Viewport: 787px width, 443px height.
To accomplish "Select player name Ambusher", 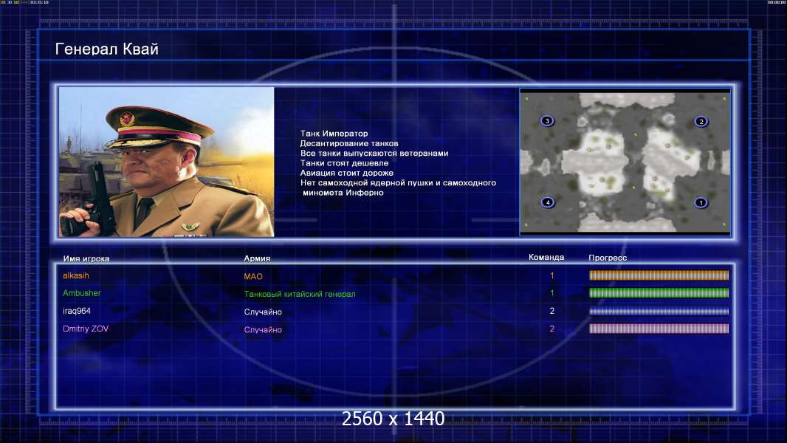I will [x=82, y=293].
